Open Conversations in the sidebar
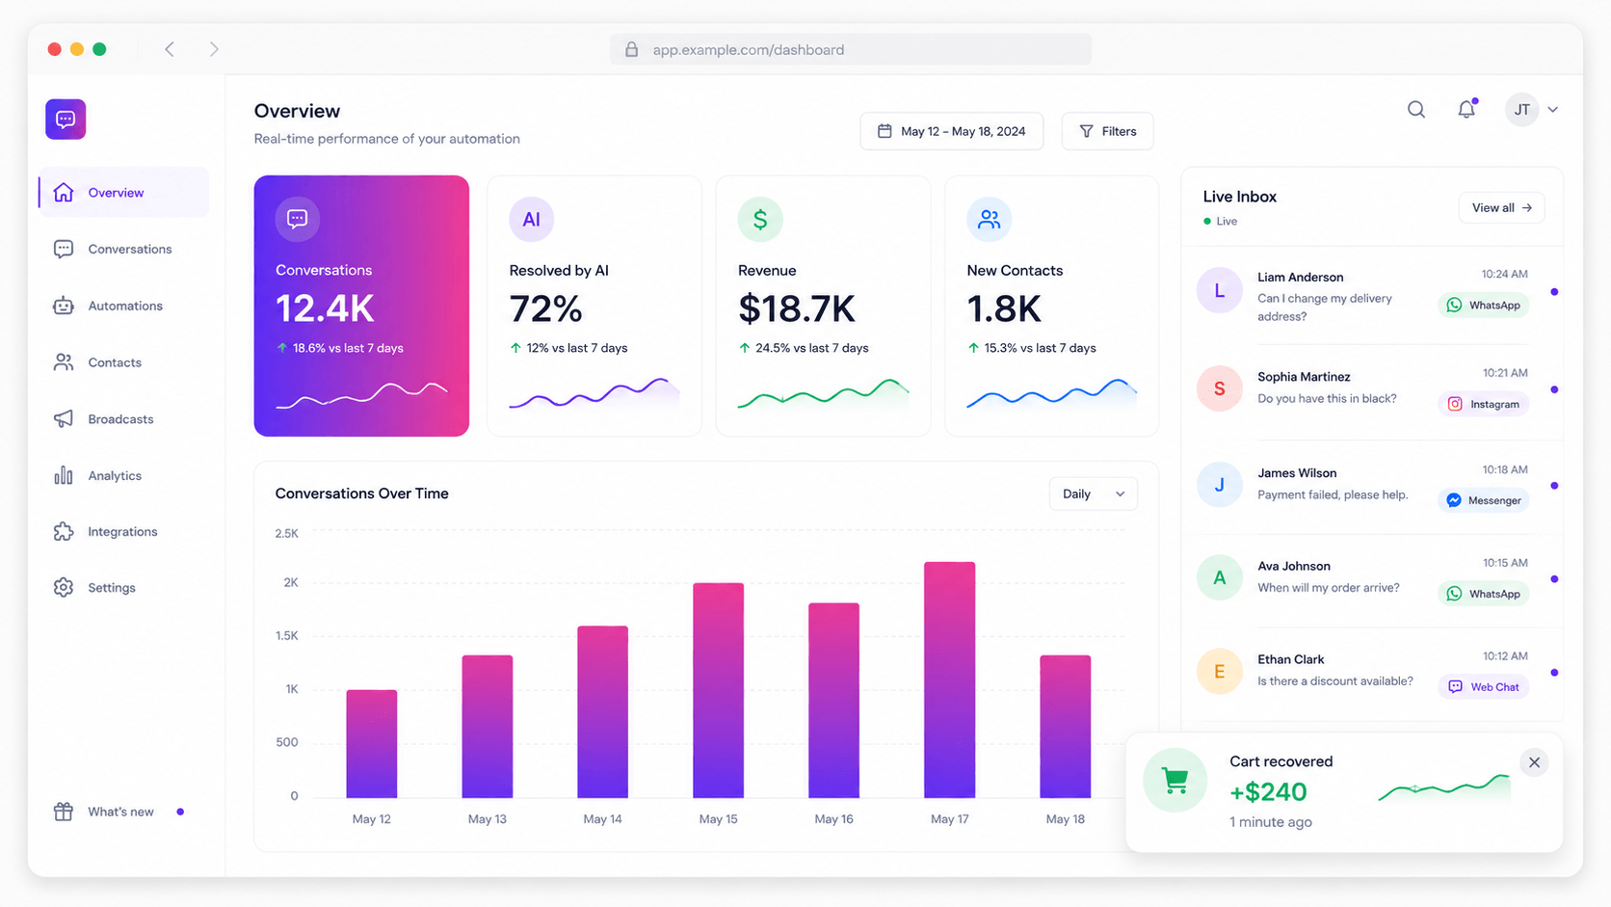 coord(124,249)
